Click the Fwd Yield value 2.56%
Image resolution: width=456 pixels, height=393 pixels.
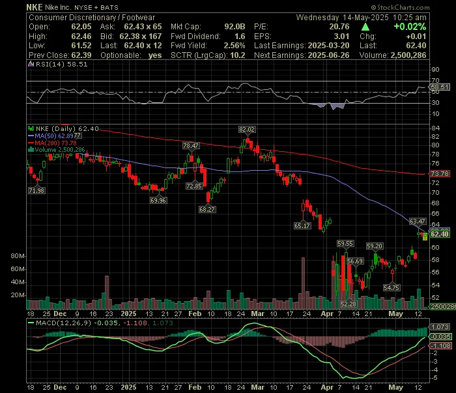(x=235, y=46)
